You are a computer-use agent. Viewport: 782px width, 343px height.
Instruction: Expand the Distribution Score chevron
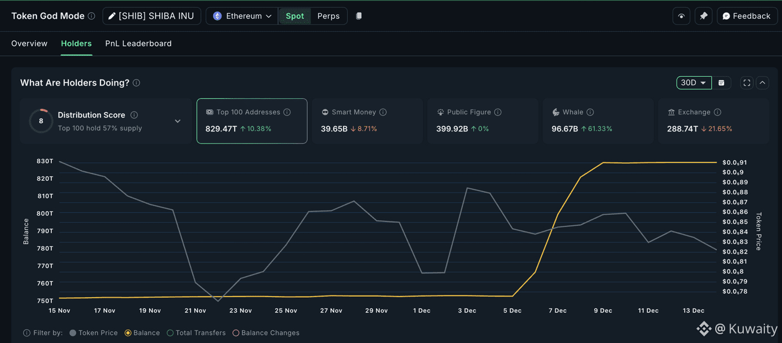[x=178, y=121]
